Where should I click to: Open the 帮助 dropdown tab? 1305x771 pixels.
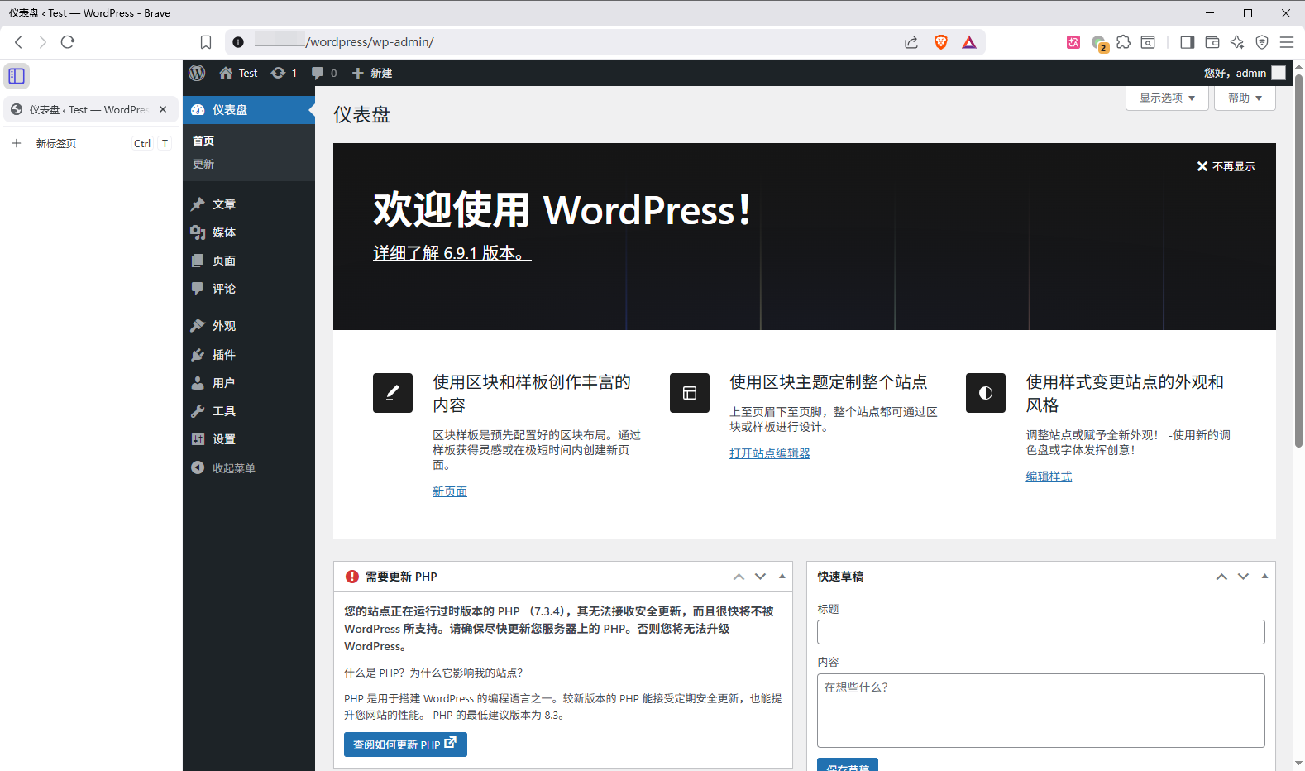click(1245, 98)
